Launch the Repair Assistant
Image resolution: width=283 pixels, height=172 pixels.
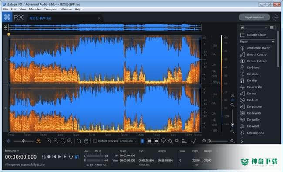pyautogui.click(x=254, y=17)
